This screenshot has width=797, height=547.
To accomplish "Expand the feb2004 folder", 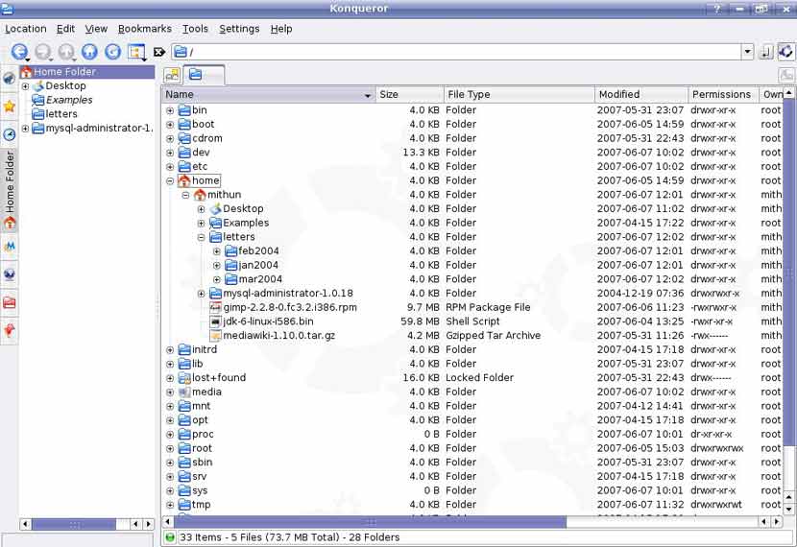I will pos(216,251).
